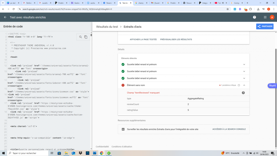Click the Windows search box Taper ici pour rechercher
The image size is (277, 156).
[28, 153]
